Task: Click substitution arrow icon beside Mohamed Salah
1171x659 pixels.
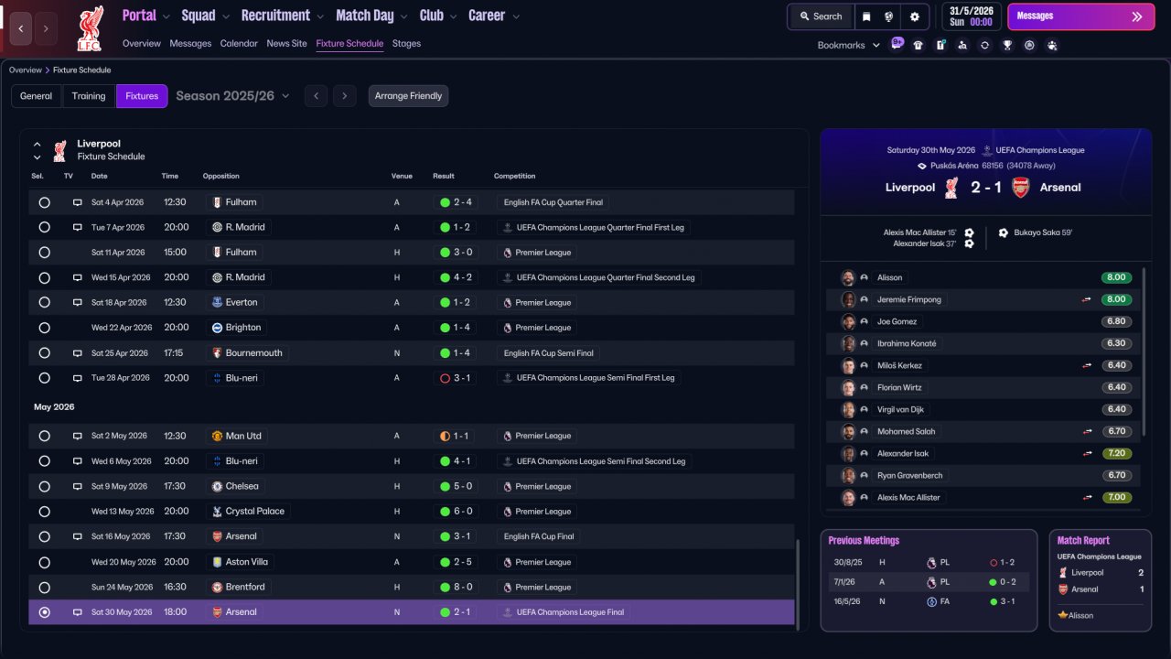Action: pyautogui.click(x=1088, y=431)
